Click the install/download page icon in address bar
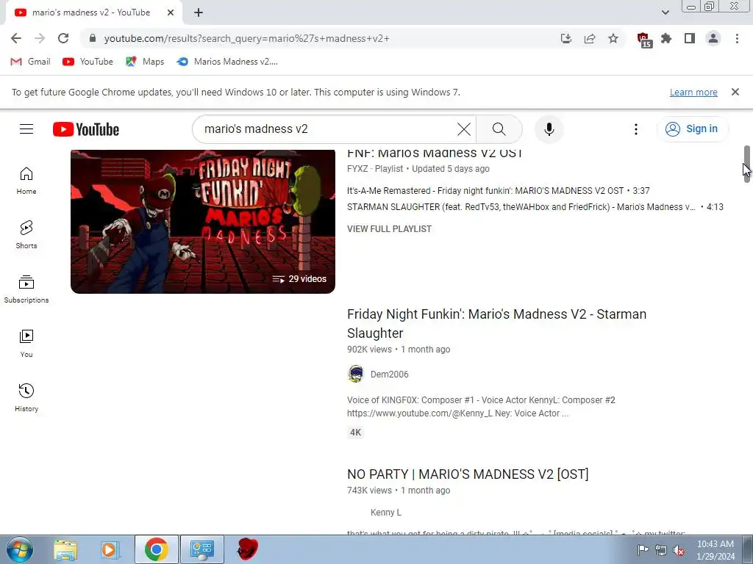The width and height of the screenshot is (753, 564). (x=566, y=38)
